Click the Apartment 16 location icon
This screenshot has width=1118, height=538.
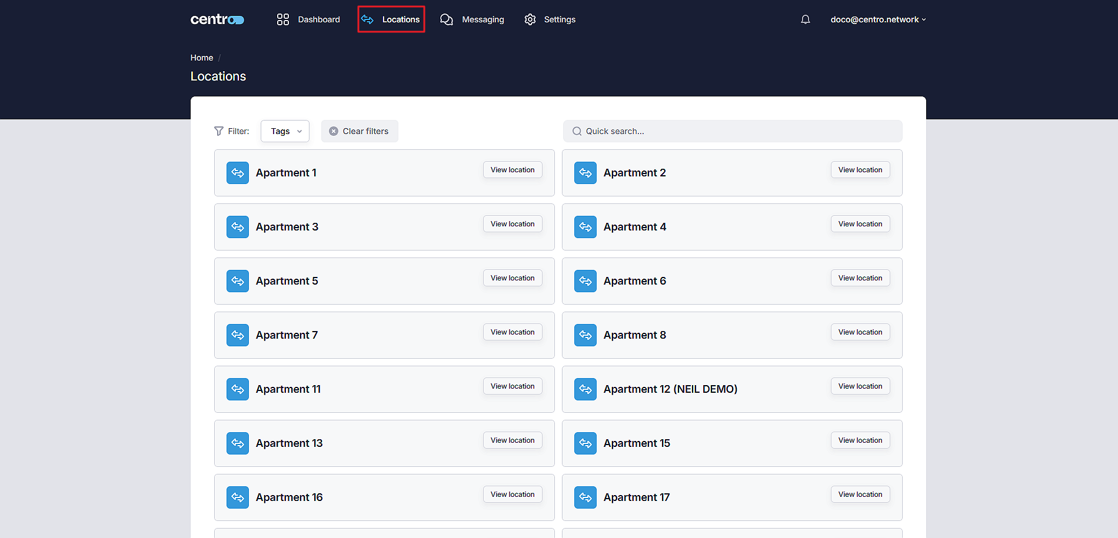(238, 497)
